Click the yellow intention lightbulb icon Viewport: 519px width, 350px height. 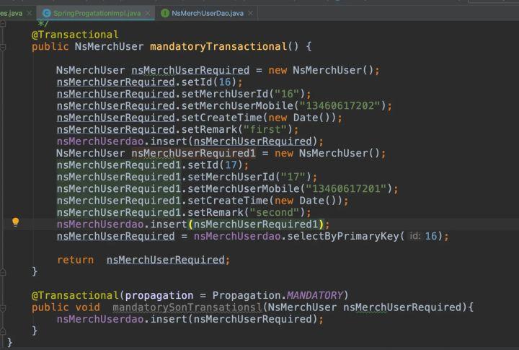coord(15,223)
